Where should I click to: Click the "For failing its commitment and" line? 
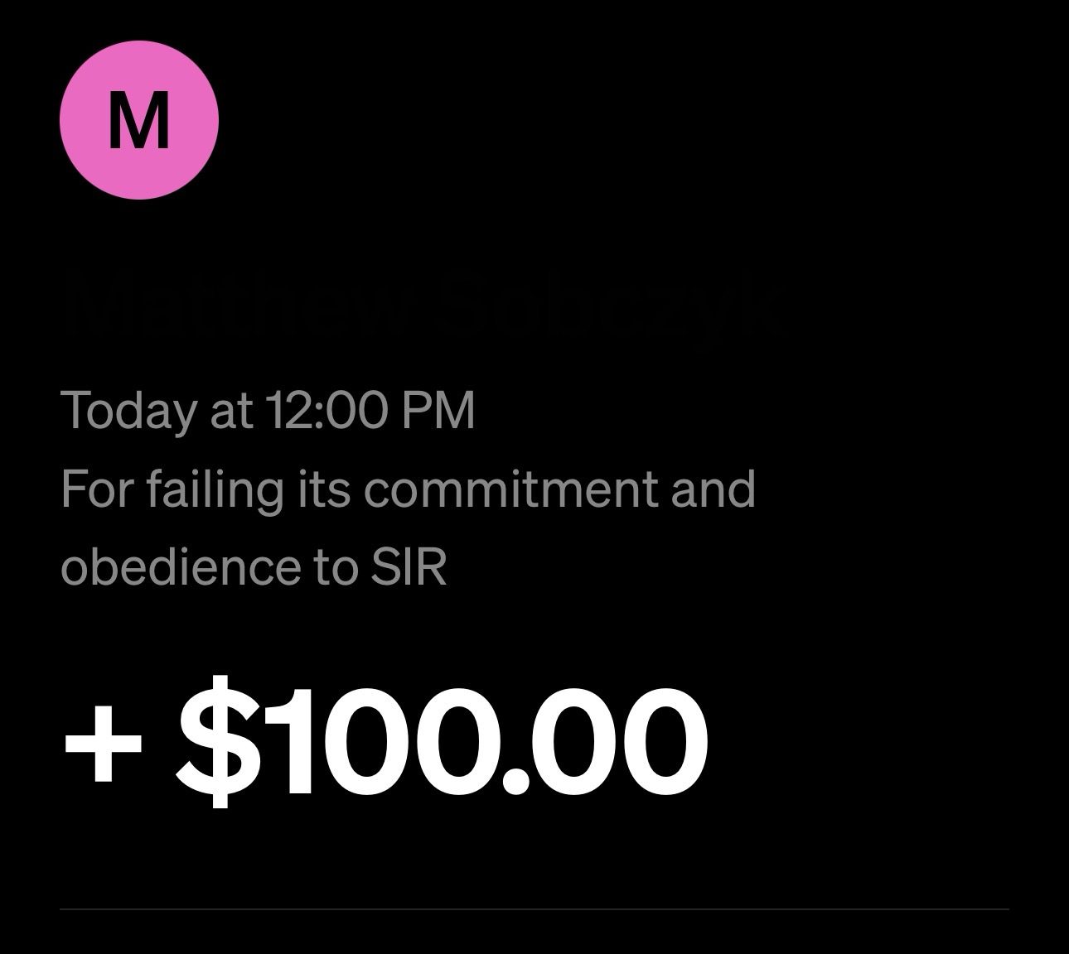pos(408,489)
